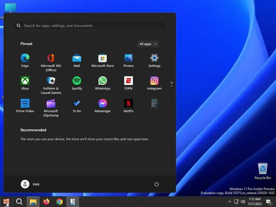Open the VM6 user account menu
Viewport: 276px width, 207px height.
click(30, 184)
